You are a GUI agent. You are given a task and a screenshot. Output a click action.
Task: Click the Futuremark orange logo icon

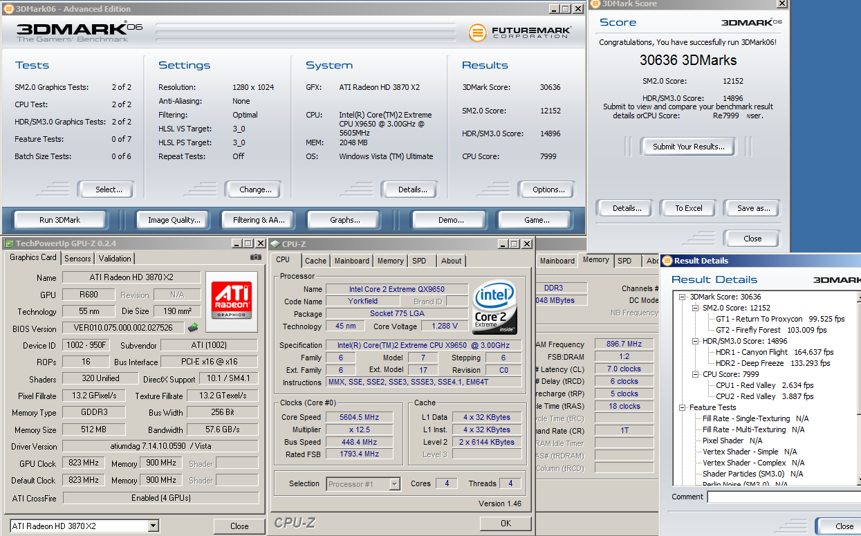[x=477, y=33]
